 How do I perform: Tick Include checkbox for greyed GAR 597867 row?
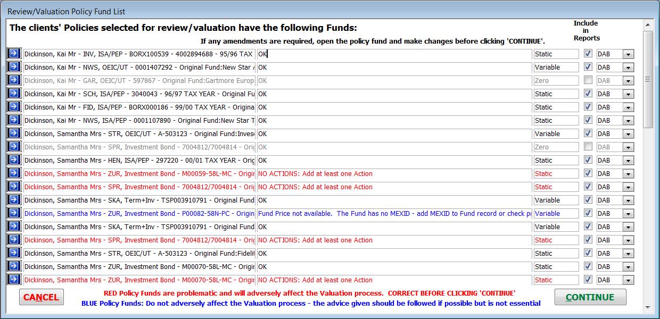point(588,80)
